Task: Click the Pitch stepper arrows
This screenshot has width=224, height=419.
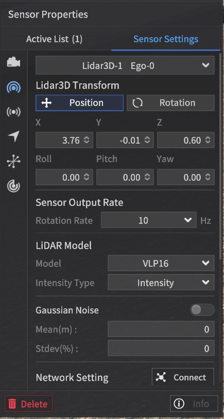Action: point(147,177)
